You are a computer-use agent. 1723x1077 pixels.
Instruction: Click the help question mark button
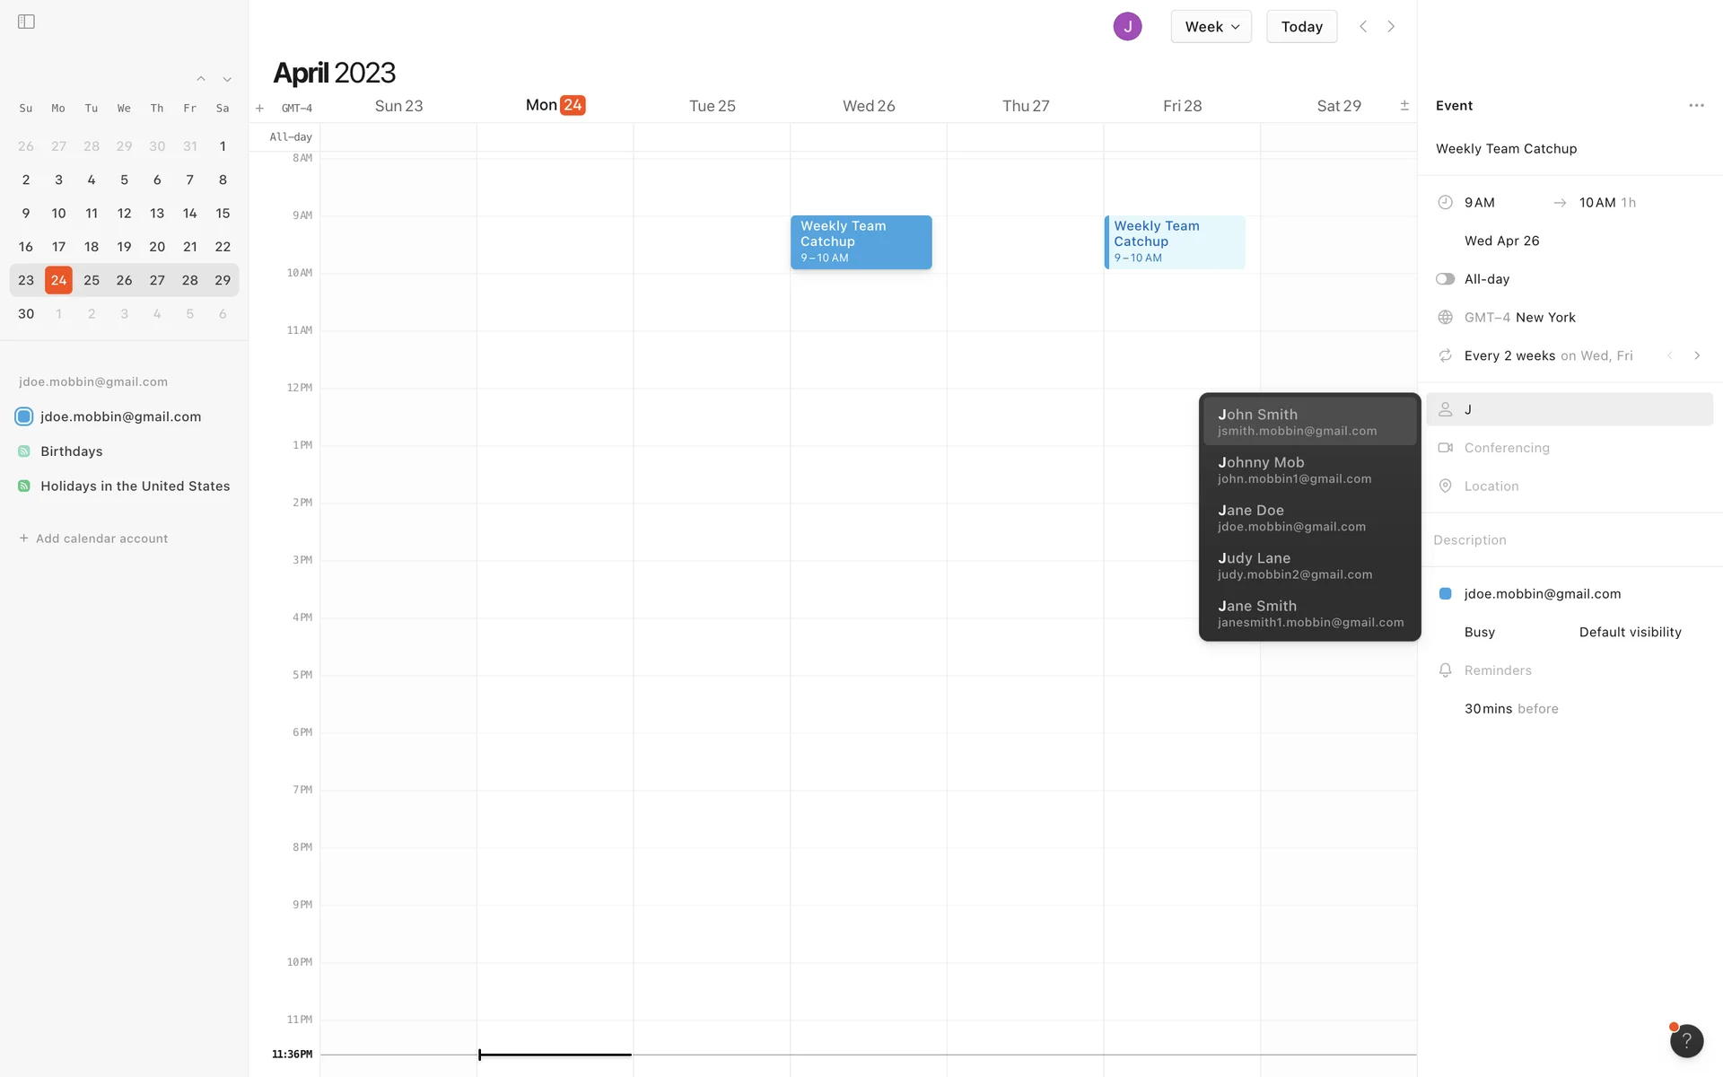pos(1685,1041)
